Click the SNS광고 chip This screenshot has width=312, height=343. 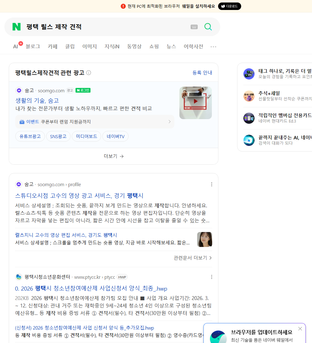pyautogui.click(x=58, y=137)
